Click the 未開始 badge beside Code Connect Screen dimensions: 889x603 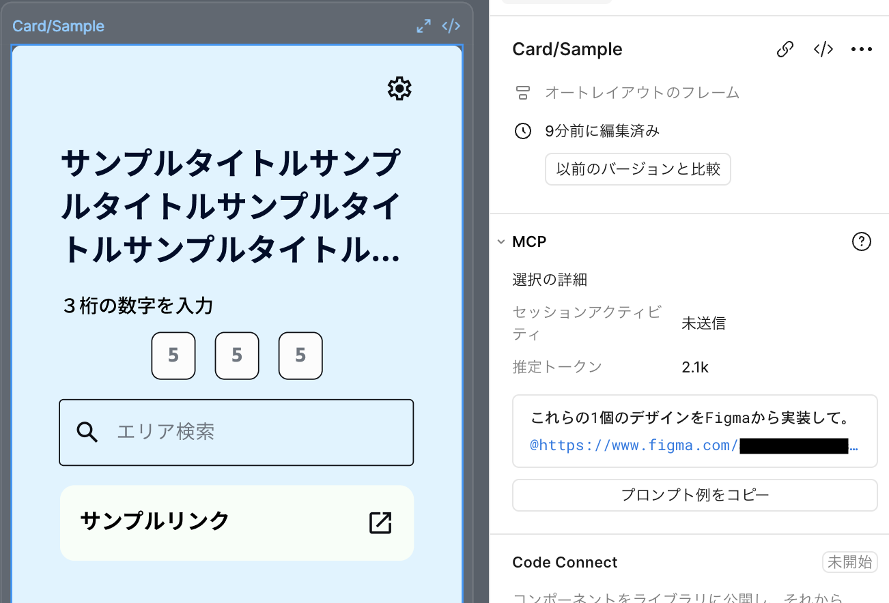(849, 562)
